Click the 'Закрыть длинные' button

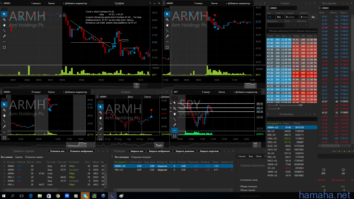[x=185, y=151]
